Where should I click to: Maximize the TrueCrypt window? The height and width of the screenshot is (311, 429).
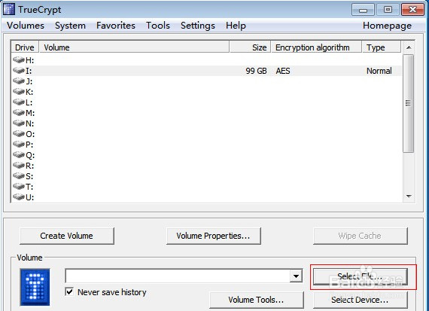(x=388, y=10)
